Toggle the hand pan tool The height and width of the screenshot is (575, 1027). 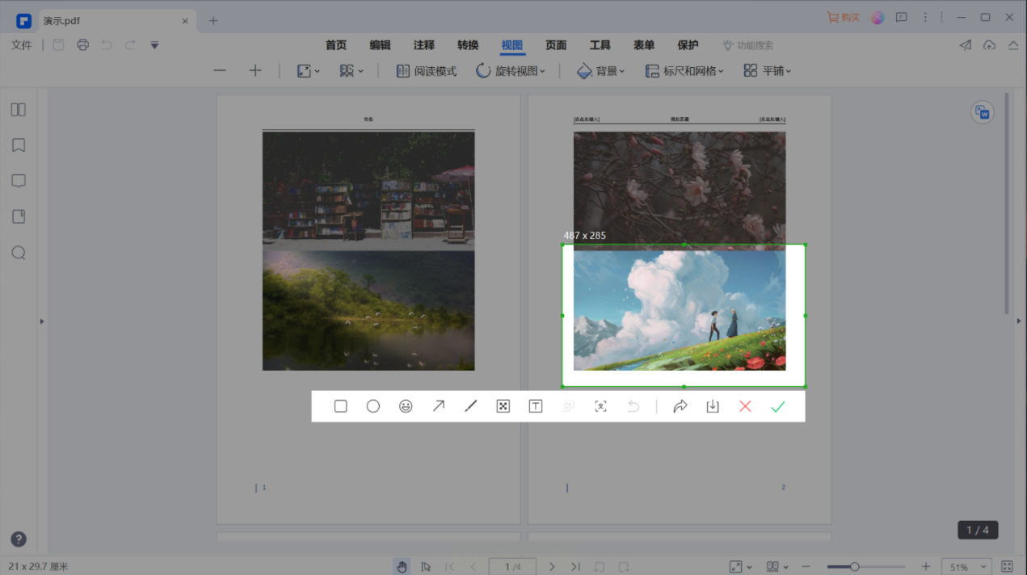(402, 567)
